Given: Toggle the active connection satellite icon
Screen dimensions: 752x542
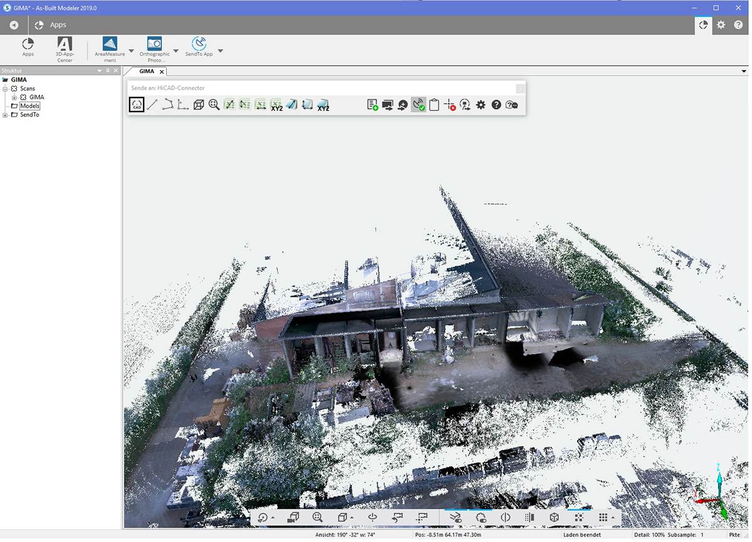Looking at the screenshot, I should point(418,105).
